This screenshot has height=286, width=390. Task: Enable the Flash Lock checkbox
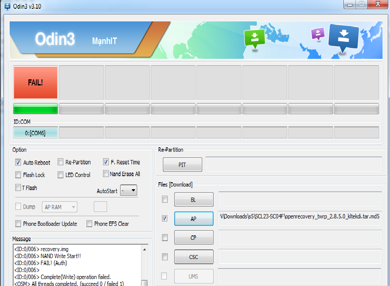tap(18, 175)
